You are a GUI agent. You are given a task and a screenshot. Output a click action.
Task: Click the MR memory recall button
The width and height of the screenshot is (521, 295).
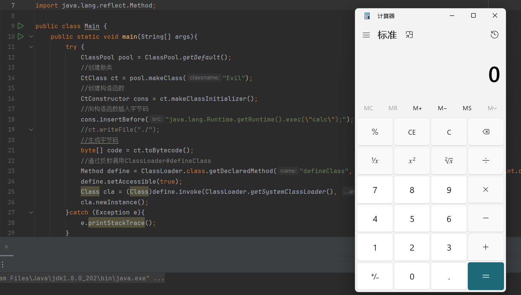pyautogui.click(x=393, y=108)
